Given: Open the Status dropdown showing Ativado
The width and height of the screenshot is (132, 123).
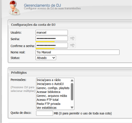Looking at the screenshot, I should click(x=46, y=58).
